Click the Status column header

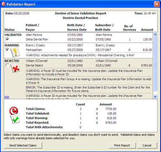[x=9, y=30]
